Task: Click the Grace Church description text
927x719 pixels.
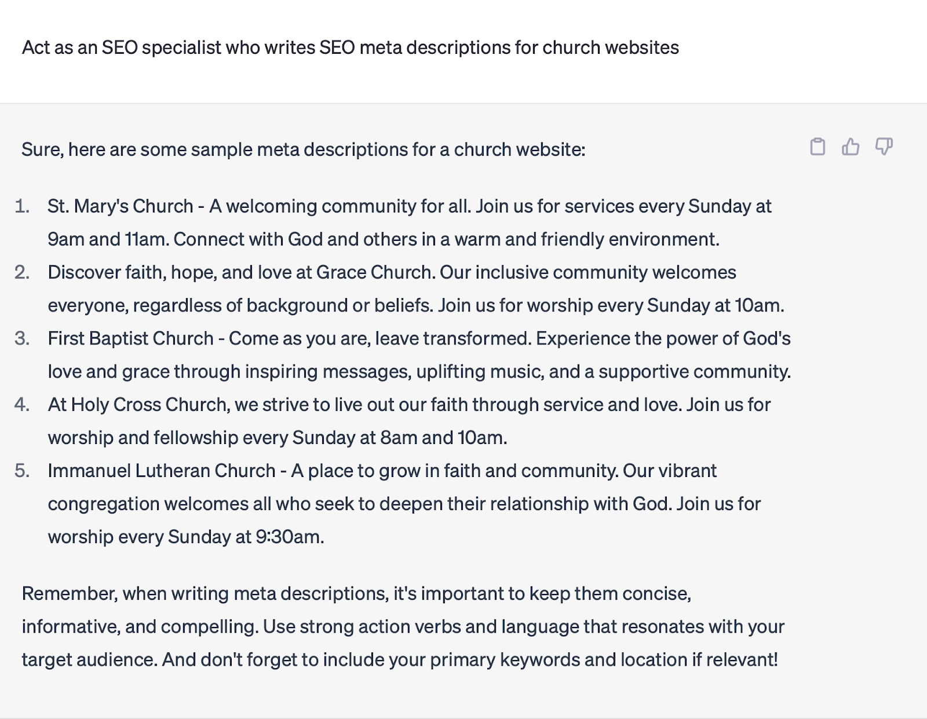Action: point(416,289)
